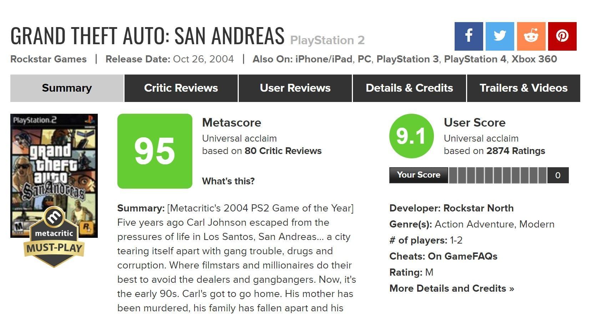Set a rating on Your Score bar

497,175
